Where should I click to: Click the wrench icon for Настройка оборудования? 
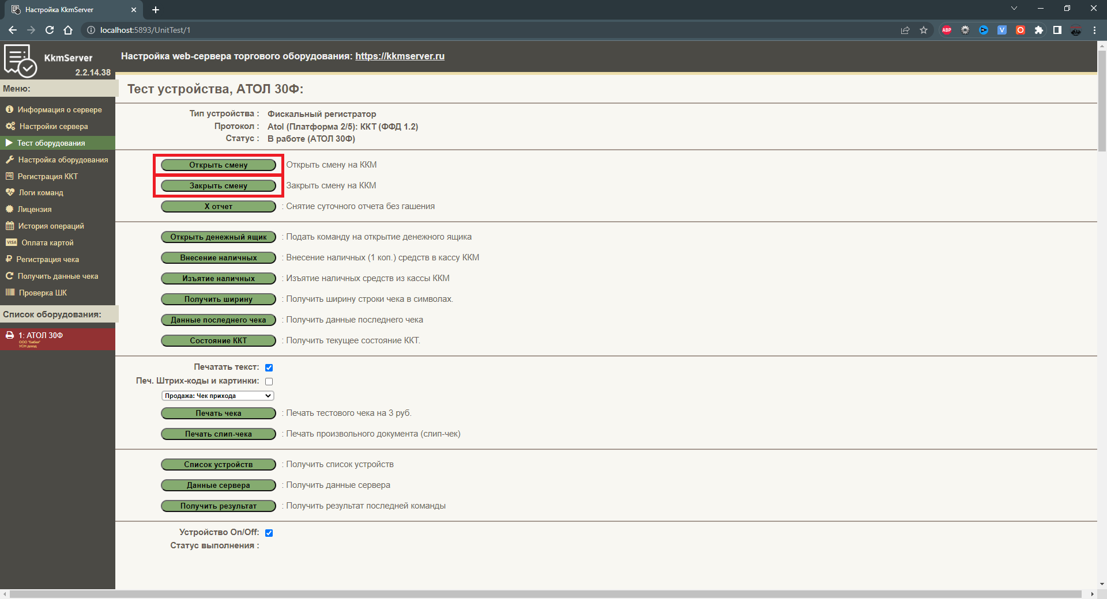(x=10, y=160)
